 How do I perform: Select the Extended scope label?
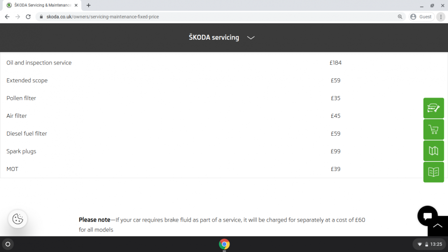pyautogui.click(x=27, y=81)
